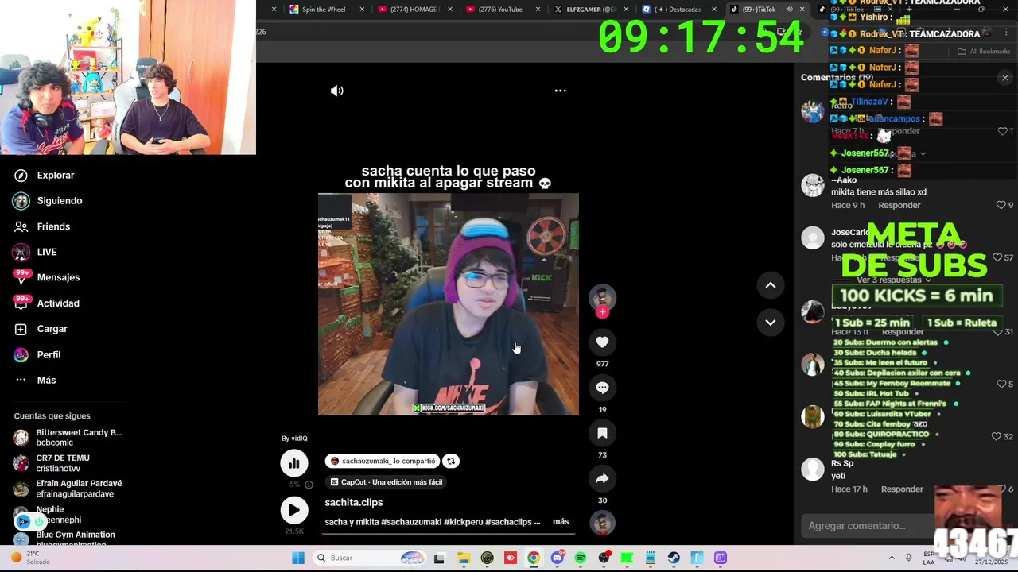Open Friends in the TikTok sidebar
The width and height of the screenshot is (1018, 572).
pyautogui.click(x=41, y=226)
